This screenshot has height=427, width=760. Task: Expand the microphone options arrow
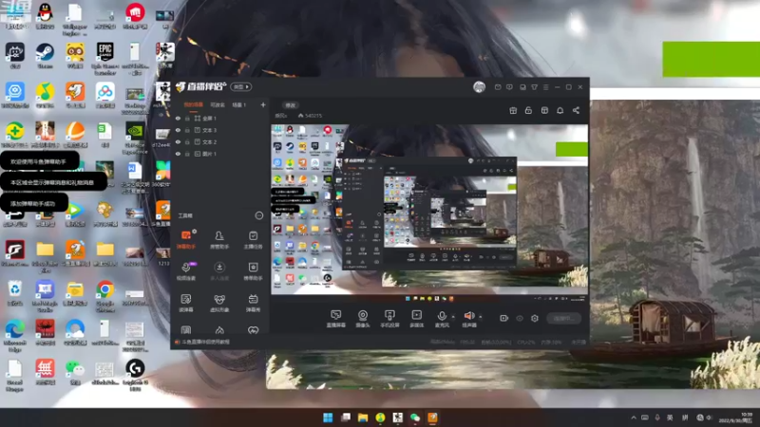click(453, 317)
